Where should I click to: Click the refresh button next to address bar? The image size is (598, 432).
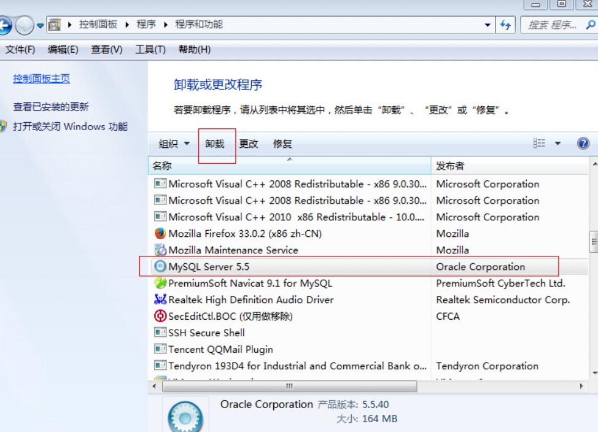click(506, 25)
